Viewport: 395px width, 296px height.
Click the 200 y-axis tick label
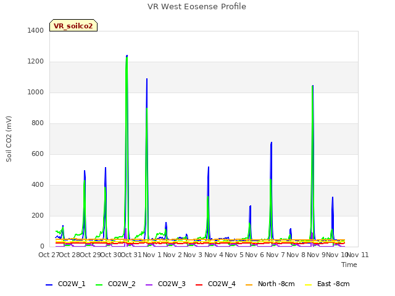[38, 215]
